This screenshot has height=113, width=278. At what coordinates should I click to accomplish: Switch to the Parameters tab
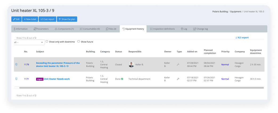tap(41, 29)
